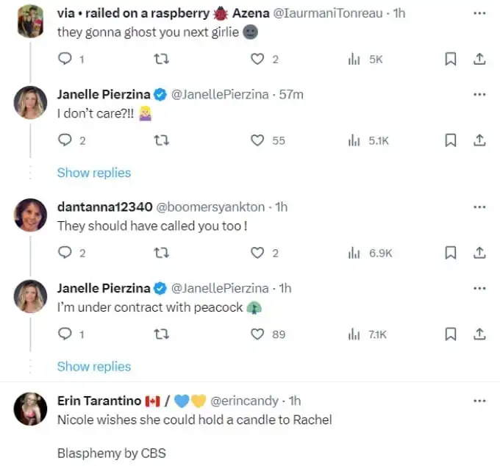The width and height of the screenshot is (500, 466).
Task: Show replies under the peacock contract tweet
Action: (94, 367)
